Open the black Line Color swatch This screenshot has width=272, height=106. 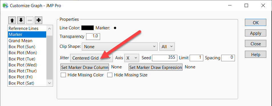point(88,28)
